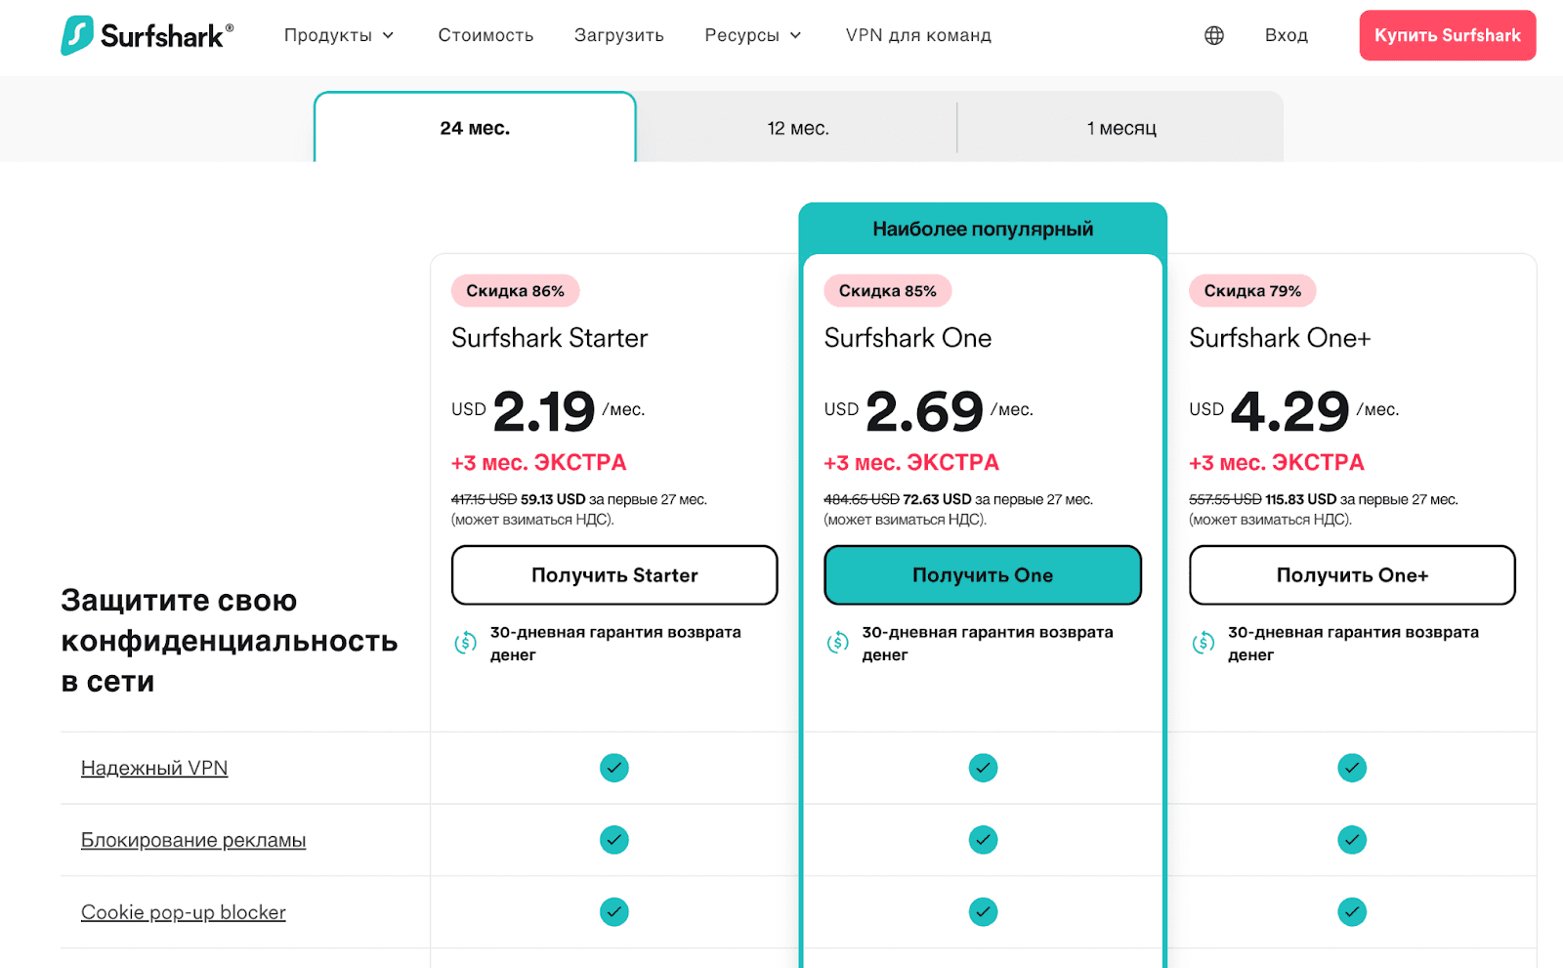Click money-back guarantee icon under Starter
This screenshot has height=968, width=1563.
click(466, 643)
